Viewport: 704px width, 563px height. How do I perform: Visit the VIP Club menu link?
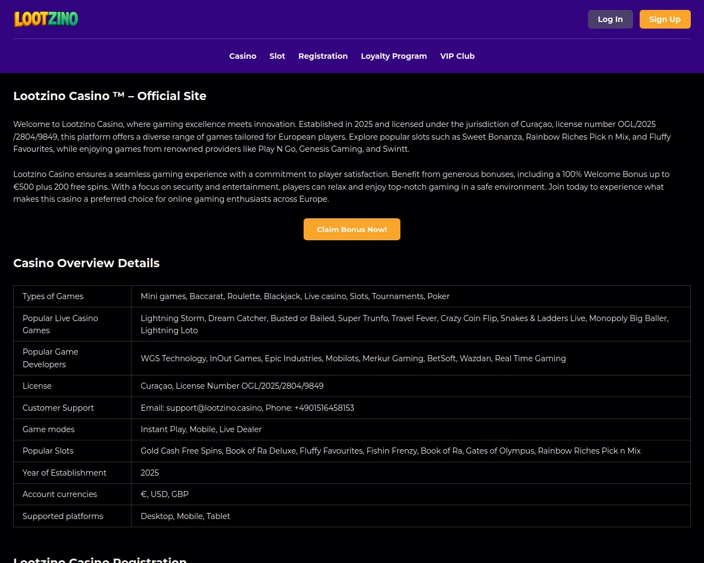(x=458, y=56)
